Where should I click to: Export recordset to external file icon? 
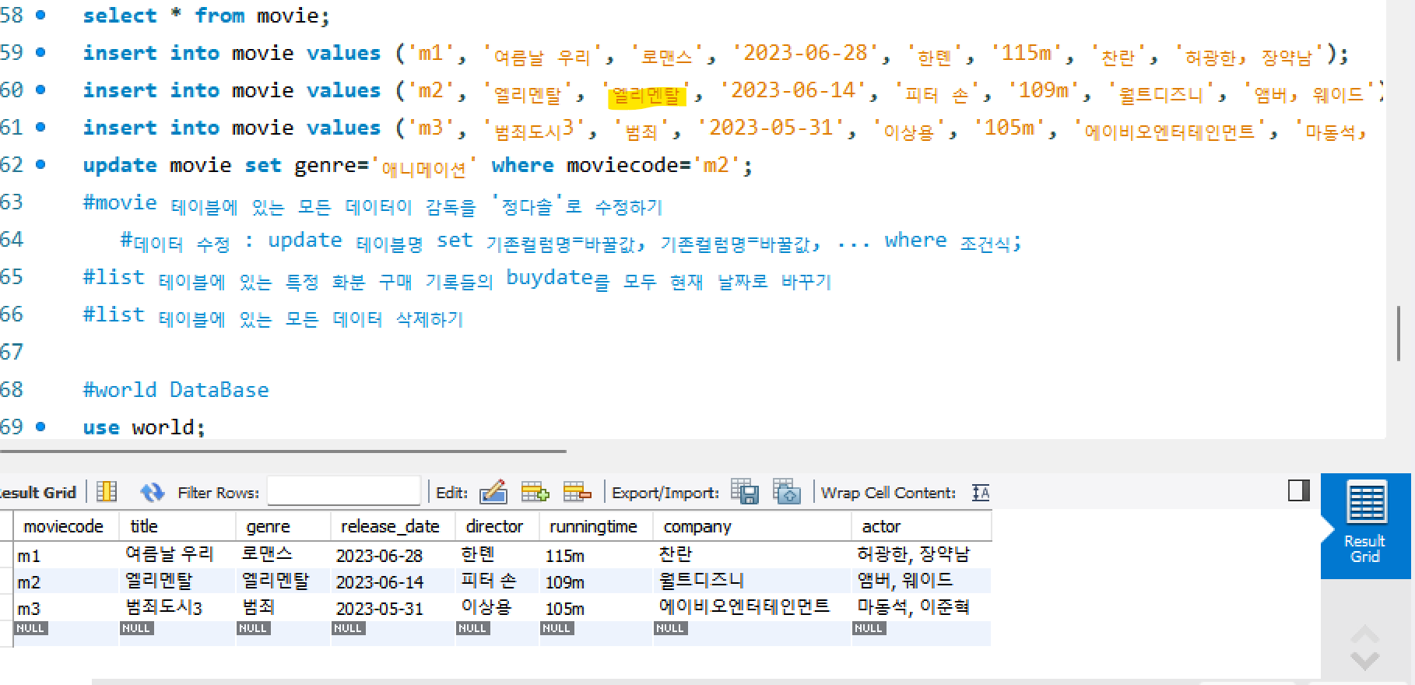click(x=745, y=491)
